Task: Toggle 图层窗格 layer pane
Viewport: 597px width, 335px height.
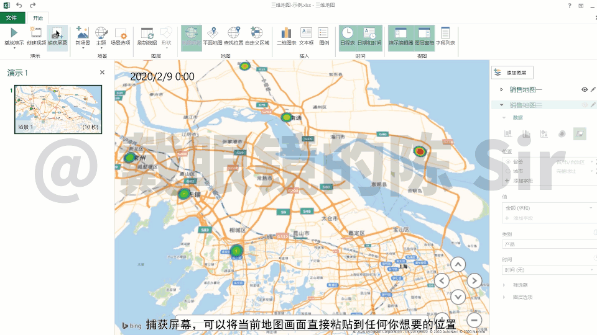Action: [x=424, y=37]
